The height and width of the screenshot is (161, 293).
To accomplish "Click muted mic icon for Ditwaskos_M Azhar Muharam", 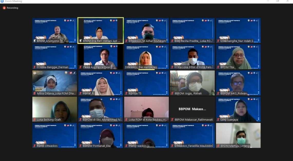I will point(126,41).
